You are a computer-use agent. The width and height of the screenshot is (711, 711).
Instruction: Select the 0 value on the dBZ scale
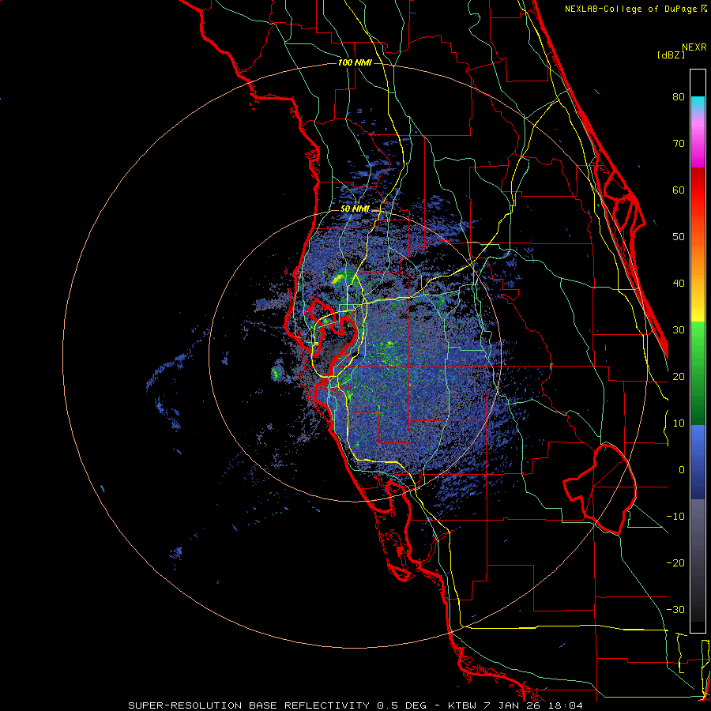(682, 470)
